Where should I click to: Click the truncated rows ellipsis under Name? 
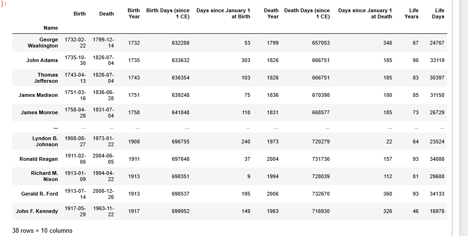pyautogui.click(x=56, y=127)
